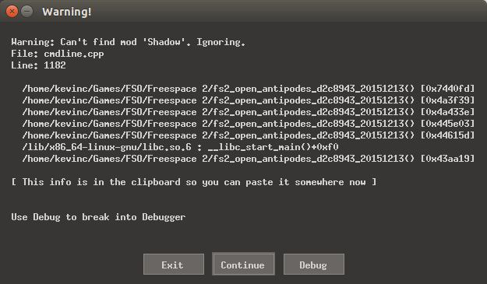
Task: Click the 'Use Debug to break' hint
Action: [x=98, y=217]
